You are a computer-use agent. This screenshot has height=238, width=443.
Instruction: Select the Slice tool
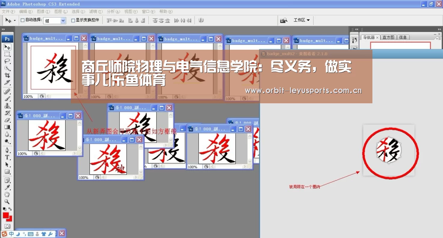(x=7, y=82)
